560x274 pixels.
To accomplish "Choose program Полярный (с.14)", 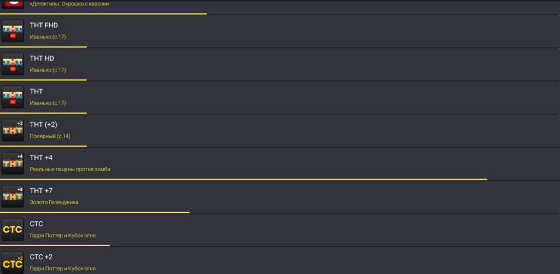I will (50, 136).
